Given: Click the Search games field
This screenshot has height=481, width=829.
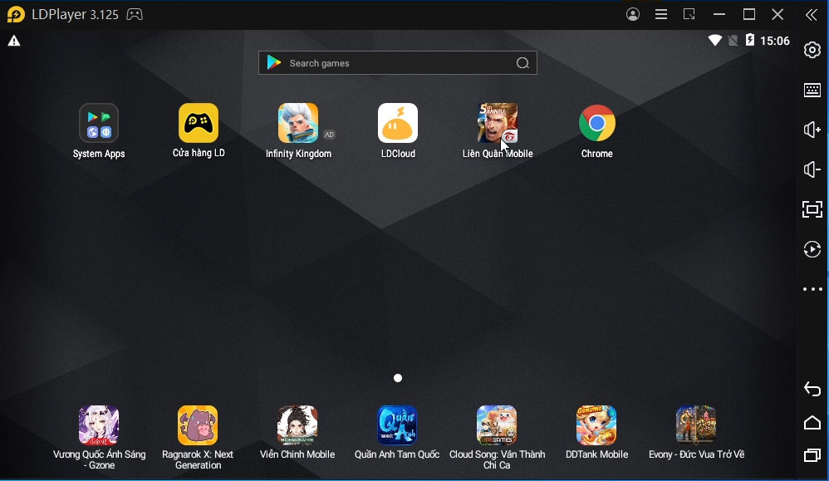Looking at the screenshot, I should click(397, 63).
